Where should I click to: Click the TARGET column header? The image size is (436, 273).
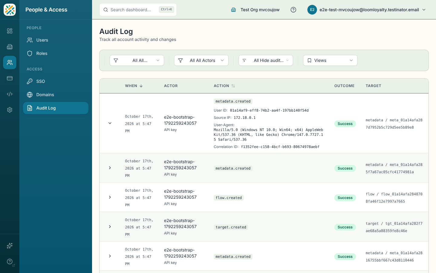click(373, 86)
